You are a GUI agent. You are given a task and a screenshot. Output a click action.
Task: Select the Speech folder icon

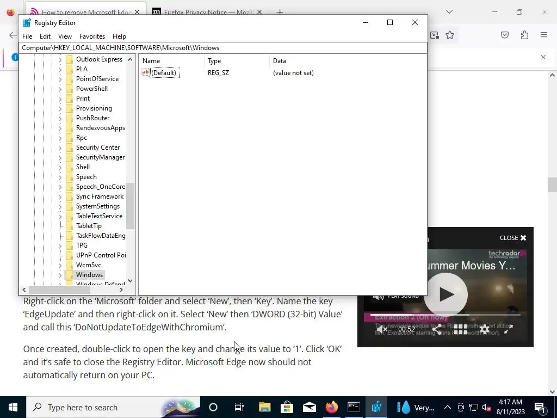pos(69,177)
